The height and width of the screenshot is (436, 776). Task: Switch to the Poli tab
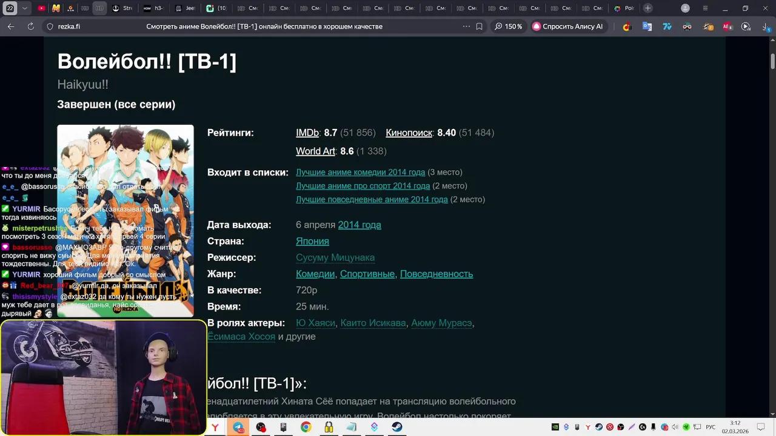tap(624, 8)
